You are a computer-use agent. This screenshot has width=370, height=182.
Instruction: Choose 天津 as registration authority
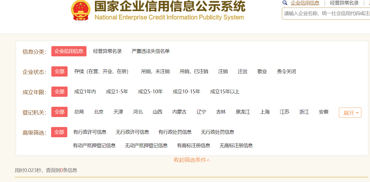pyautogui.click(x=118, y=112)
